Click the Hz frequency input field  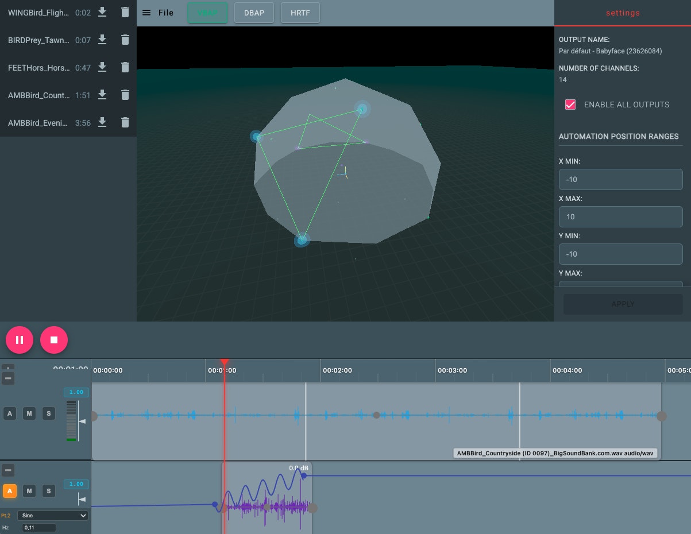click(38, 527)
